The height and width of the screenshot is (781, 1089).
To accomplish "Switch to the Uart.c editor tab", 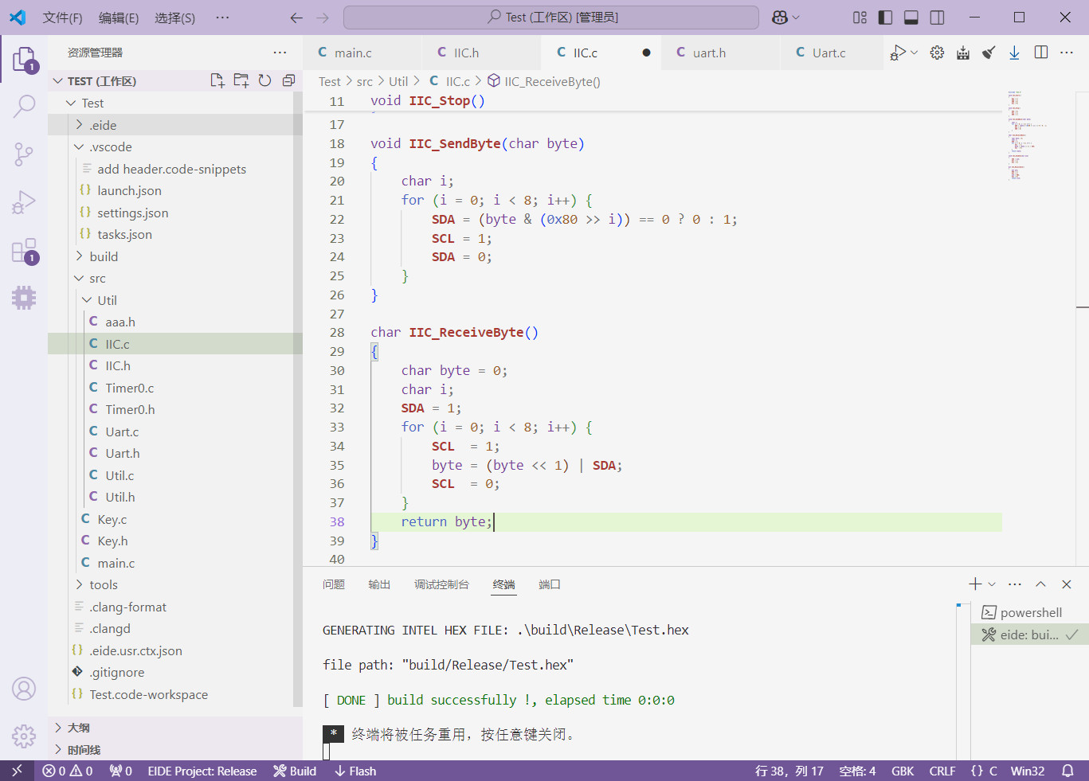I will pyautogui.click(x=832, y=53).
